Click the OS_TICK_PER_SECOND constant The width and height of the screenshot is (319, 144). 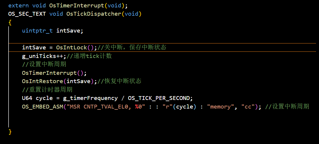click(159, 98)
